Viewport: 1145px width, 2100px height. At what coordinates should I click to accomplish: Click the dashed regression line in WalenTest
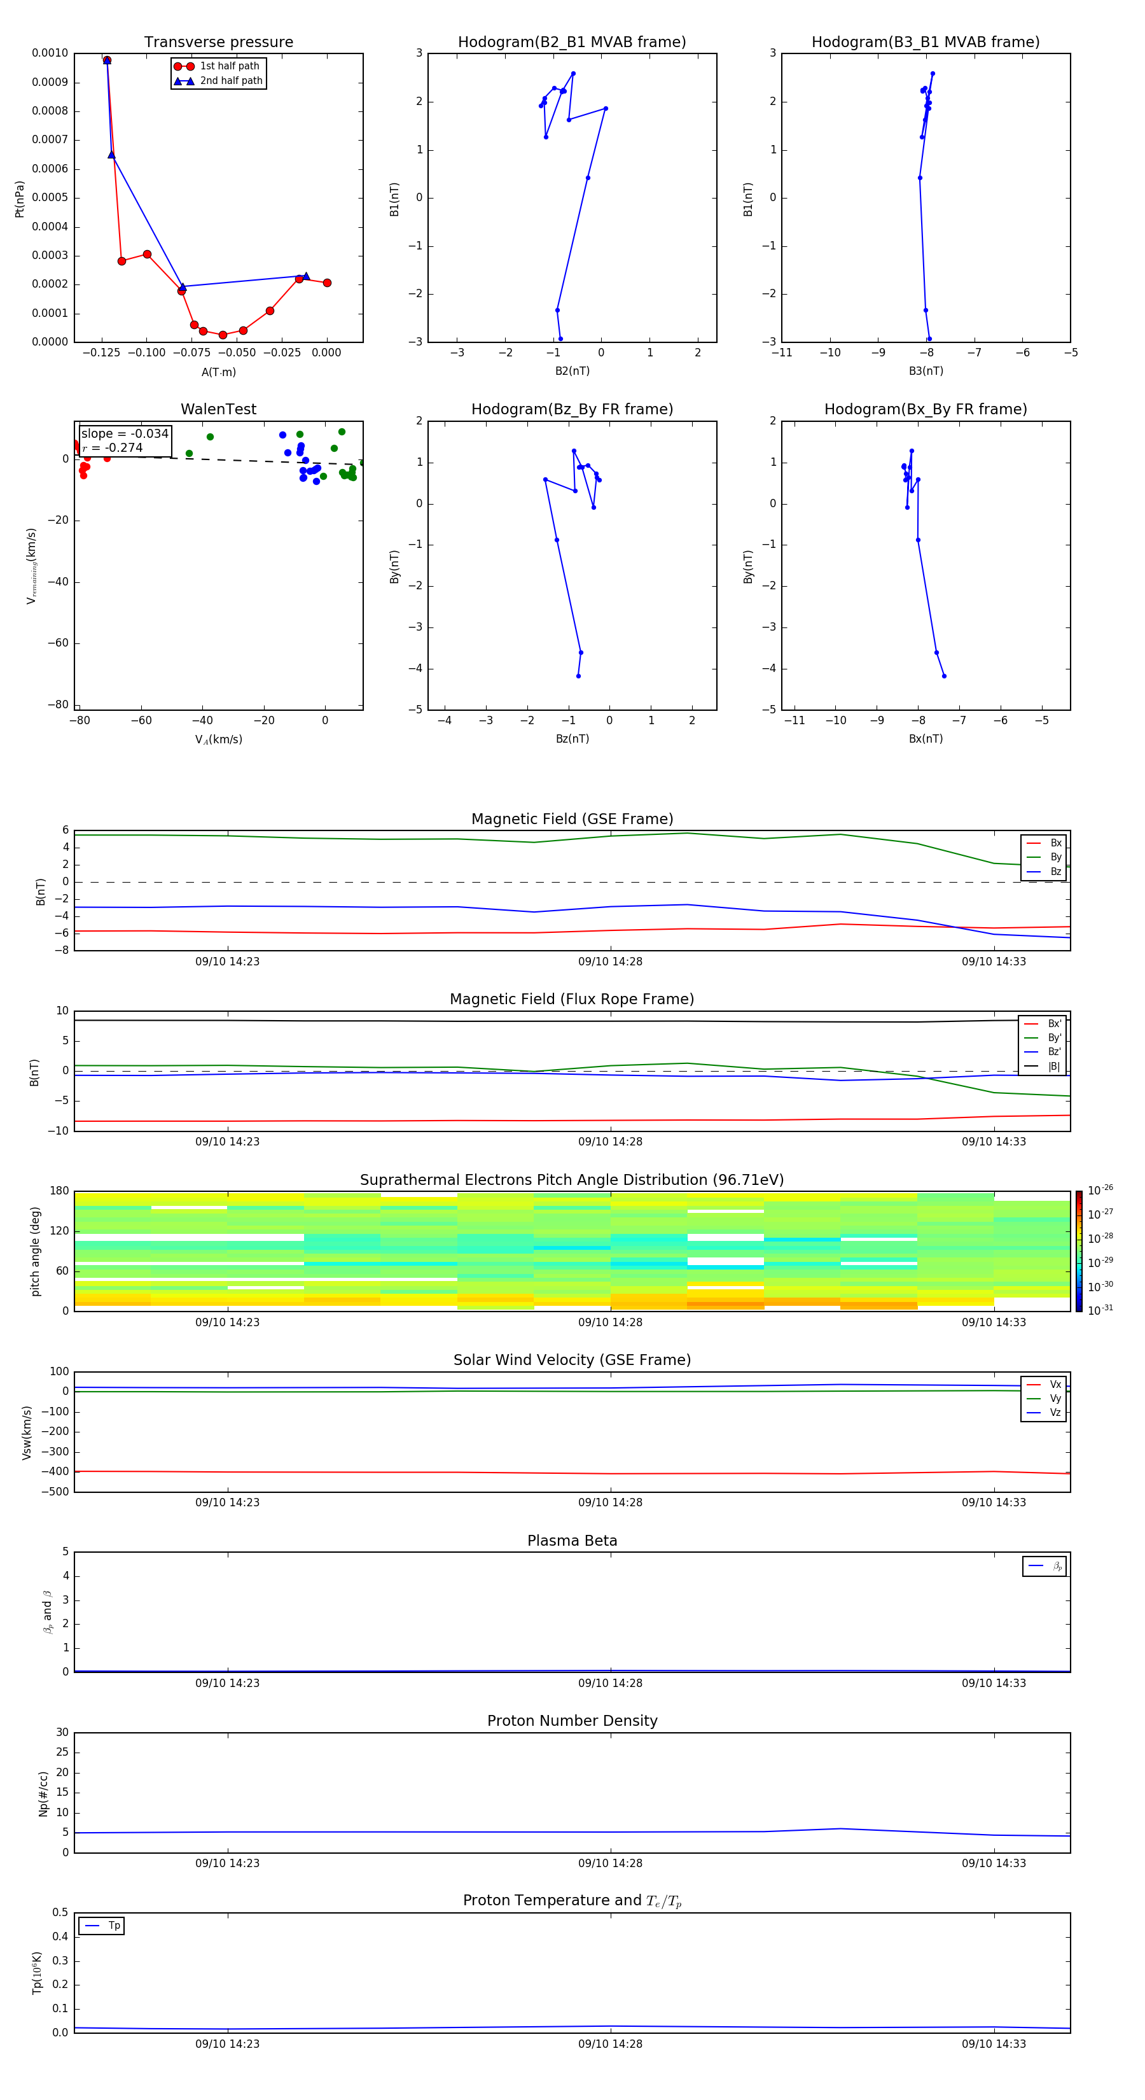click(x=218, y=460)
